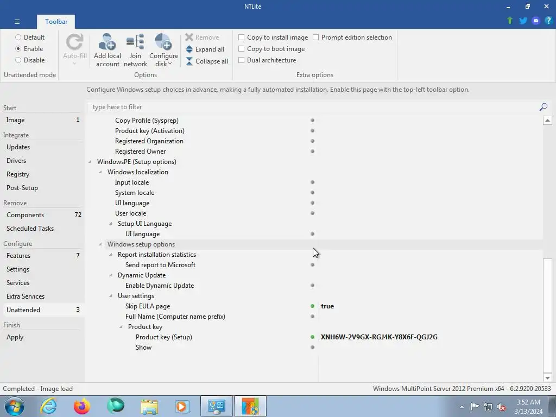Open the Windows Start menu
This screenshot has height=417, width=556.
coord(15,406)
